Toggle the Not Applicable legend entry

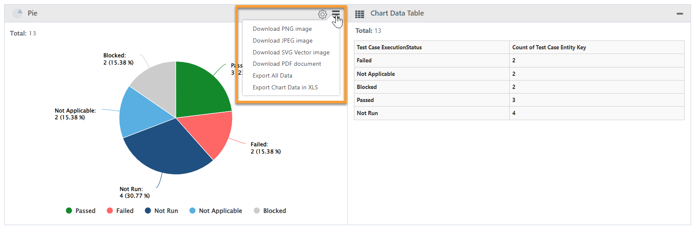click(216, 211)
